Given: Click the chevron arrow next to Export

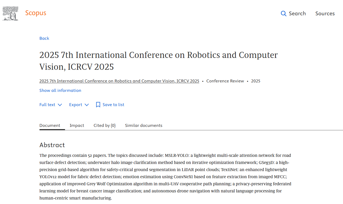Looking at the screenshot, I should point(87,105).
